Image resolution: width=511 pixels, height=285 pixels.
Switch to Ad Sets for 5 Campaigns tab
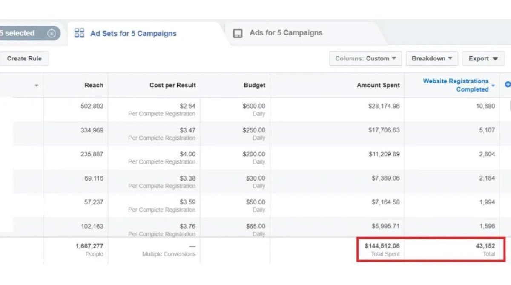pos(133,34)
